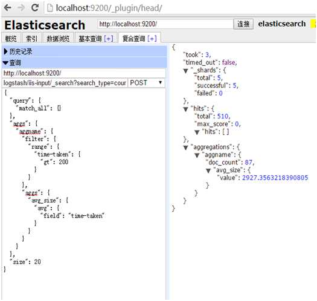Edit the cluster URL field at the top
This screenshot has width=317, height=301.
pos(165,24)
